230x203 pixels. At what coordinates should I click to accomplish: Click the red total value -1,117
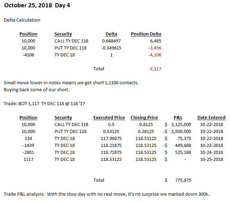click(x=154, y=69)
